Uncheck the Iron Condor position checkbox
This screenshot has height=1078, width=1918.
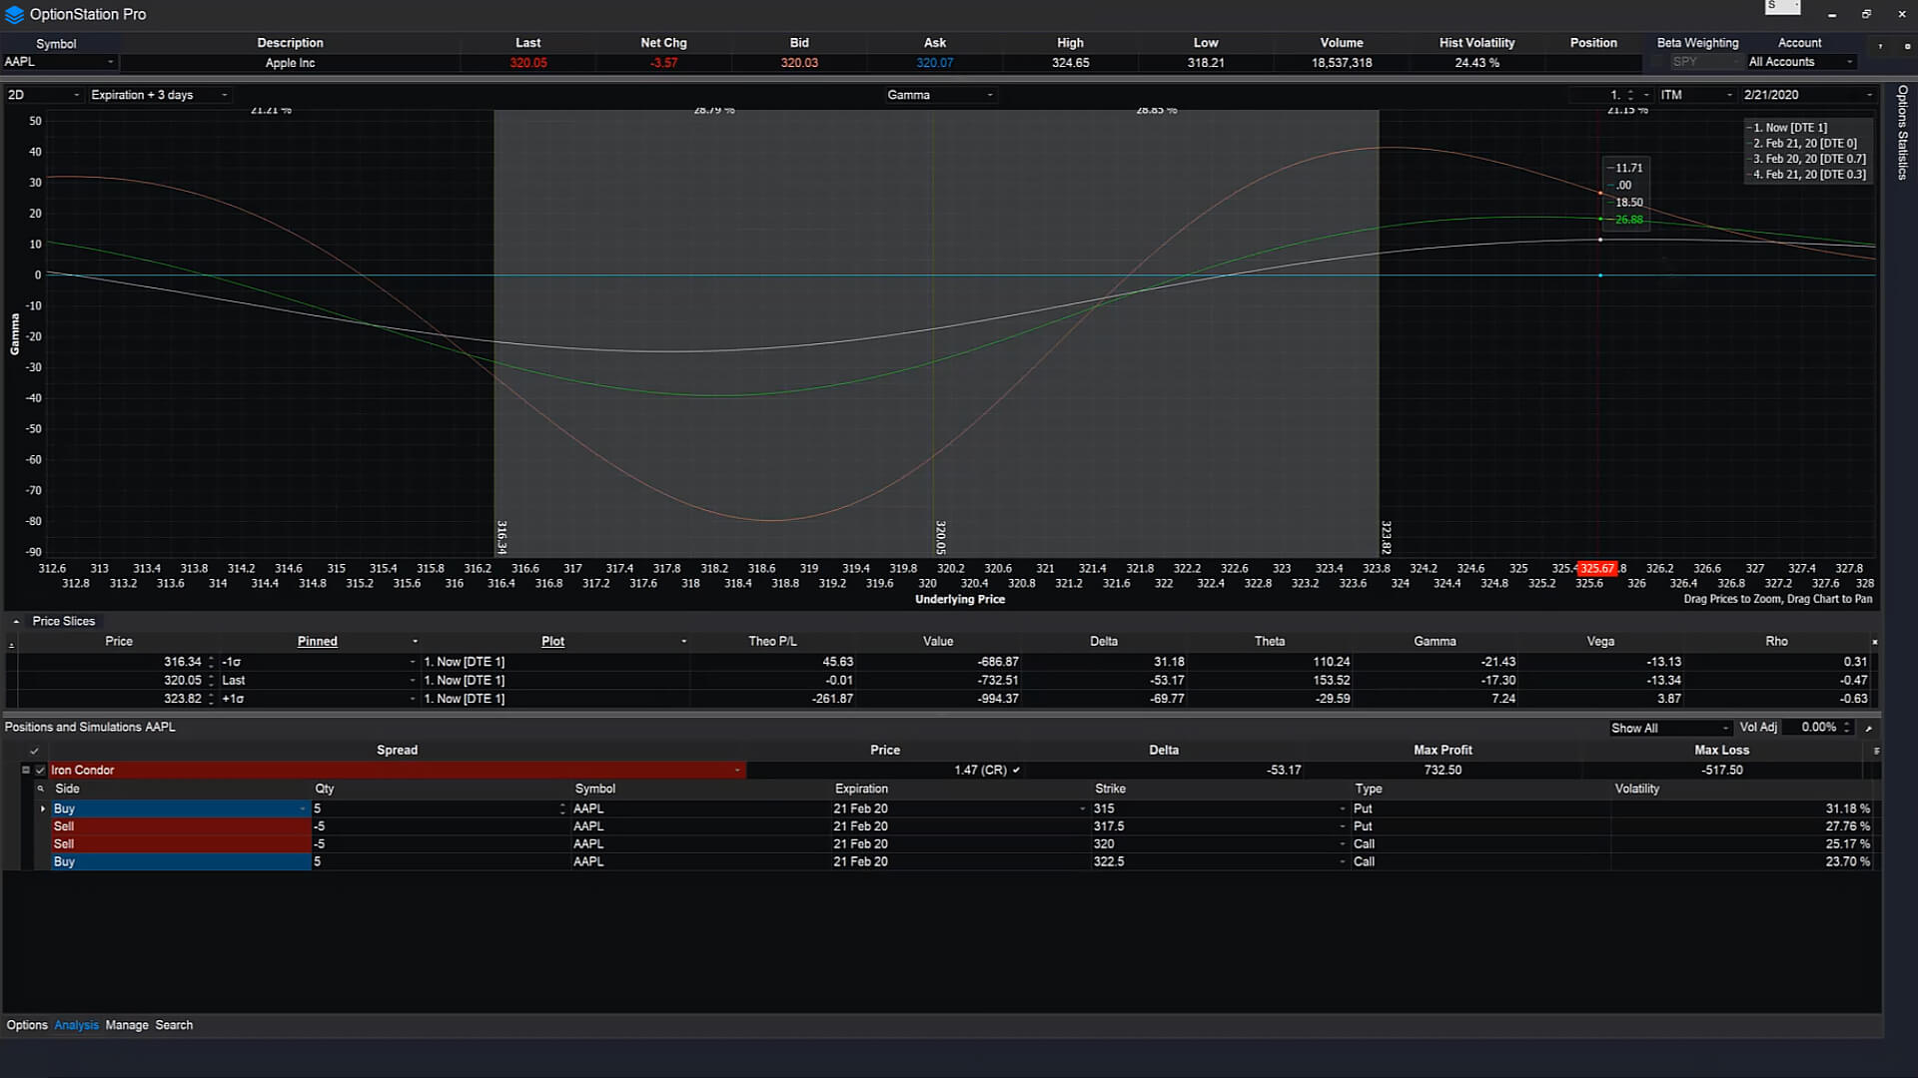click(x=40, y=770)
